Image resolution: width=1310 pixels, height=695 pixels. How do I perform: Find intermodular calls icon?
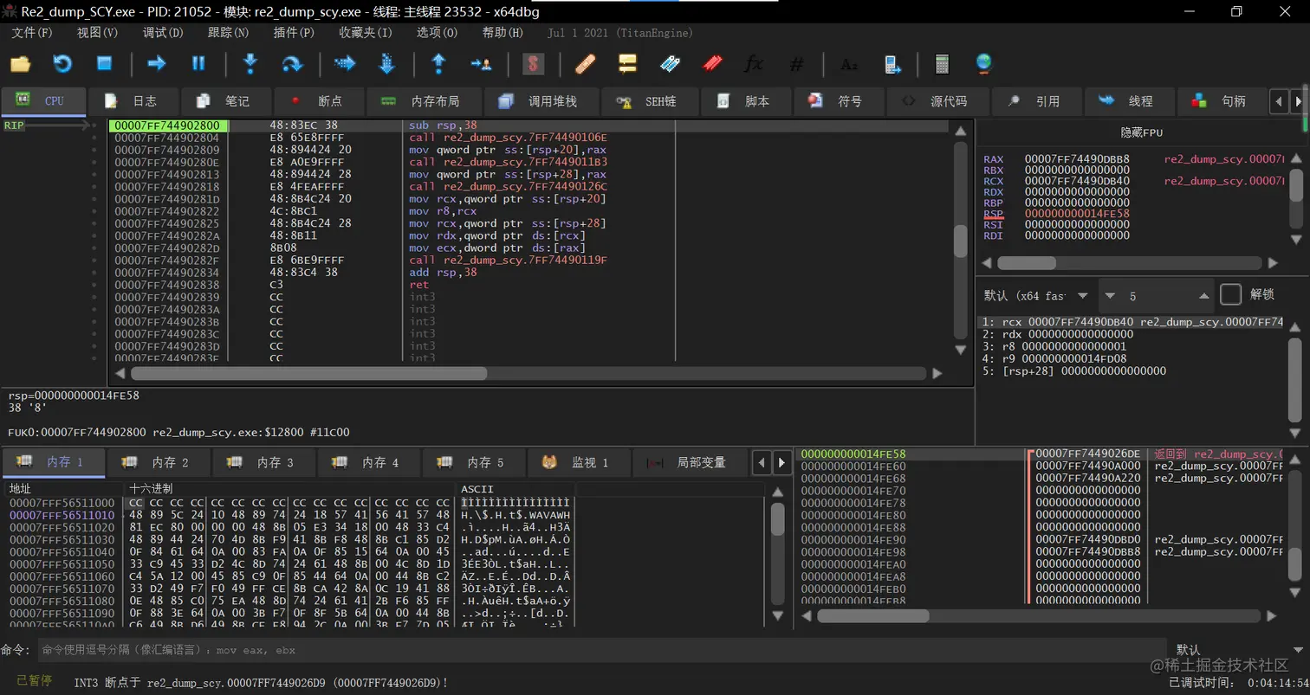[892, 63]
